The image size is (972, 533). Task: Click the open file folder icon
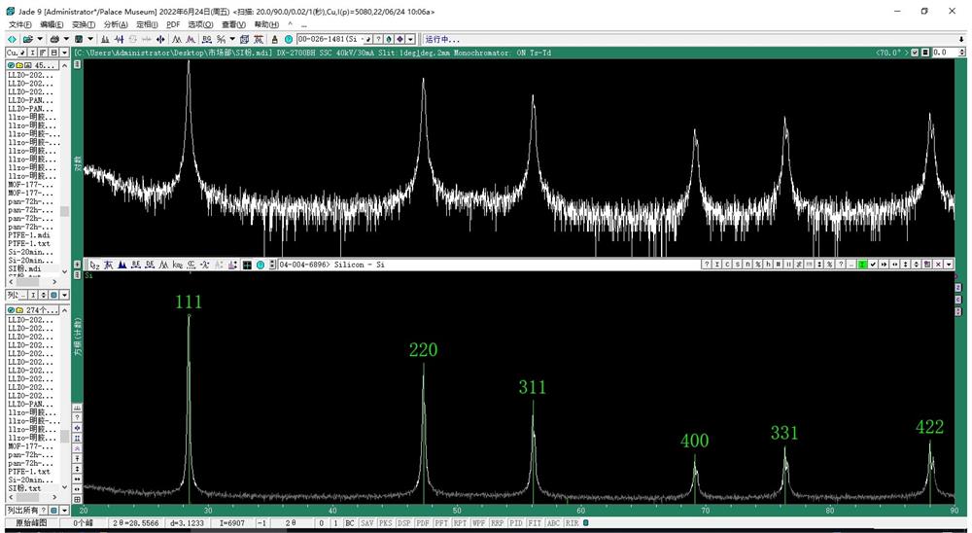[28, 39]
